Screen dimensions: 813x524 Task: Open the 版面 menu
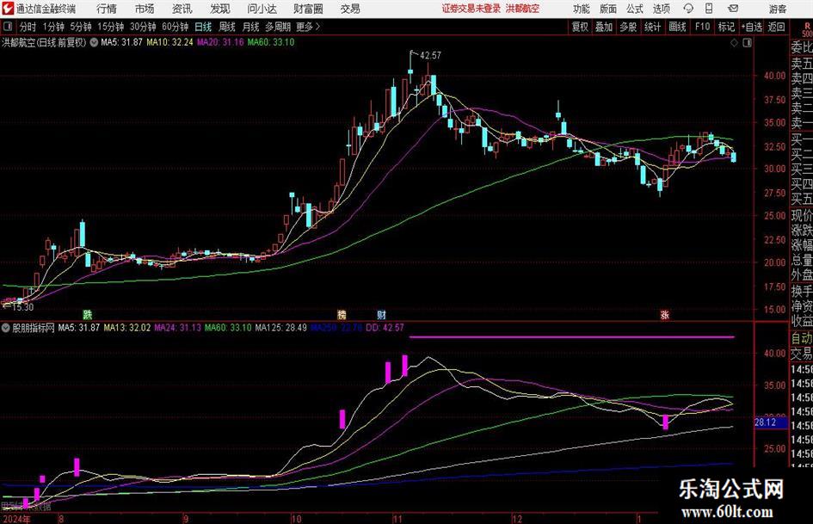point(608,9)
